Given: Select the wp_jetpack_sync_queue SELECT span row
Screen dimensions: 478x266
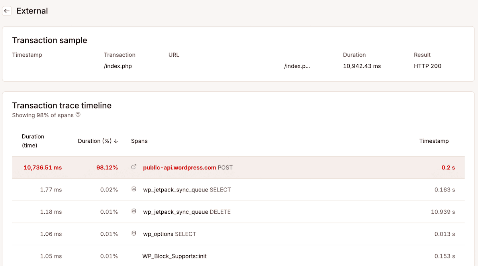Looking at the screenshot, I should pyautogui.click(x=187, y=189).
